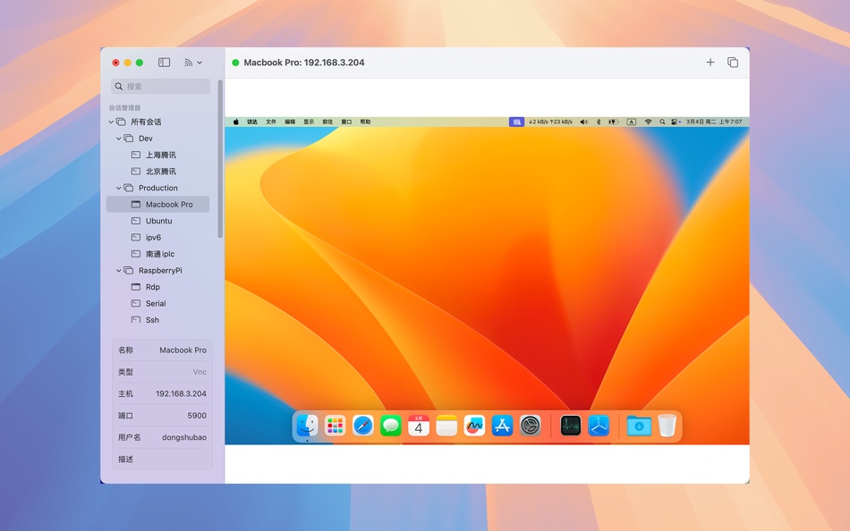Open the connection broadcast dropdown in toolbar
The image size is (850, 531).
tap(193, 63)
